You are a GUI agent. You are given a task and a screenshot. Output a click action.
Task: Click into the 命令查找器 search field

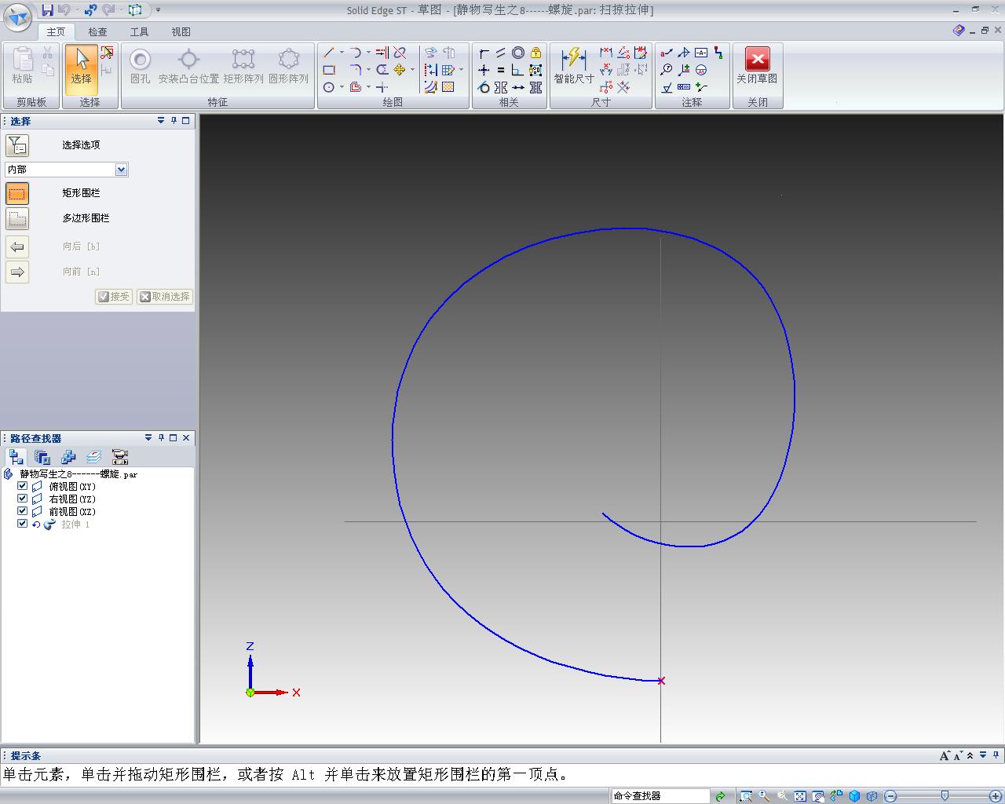(x=660, y=796)
